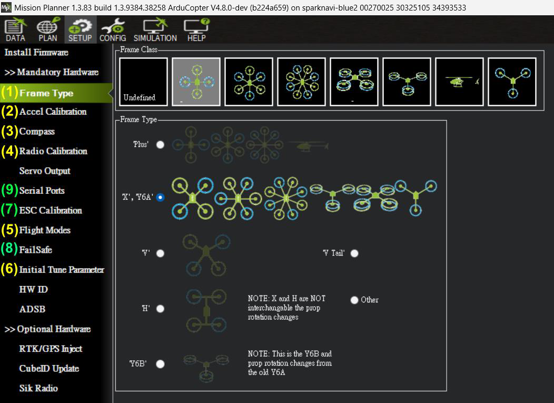Image resolution: width=554 pixels, height=403 pixels.
Task: Open the RTK/GPS Inject page
Action: 51,349
